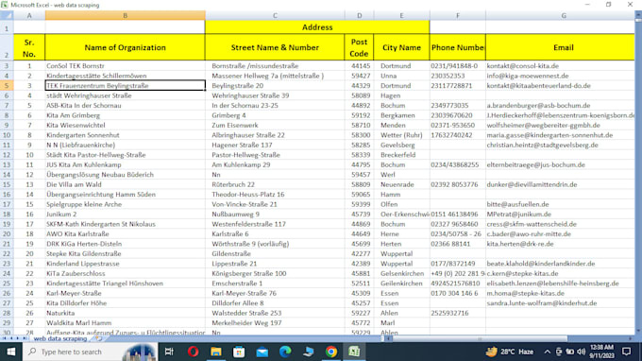
Task: Select post code 44892 cell
Action: point(359,105)
